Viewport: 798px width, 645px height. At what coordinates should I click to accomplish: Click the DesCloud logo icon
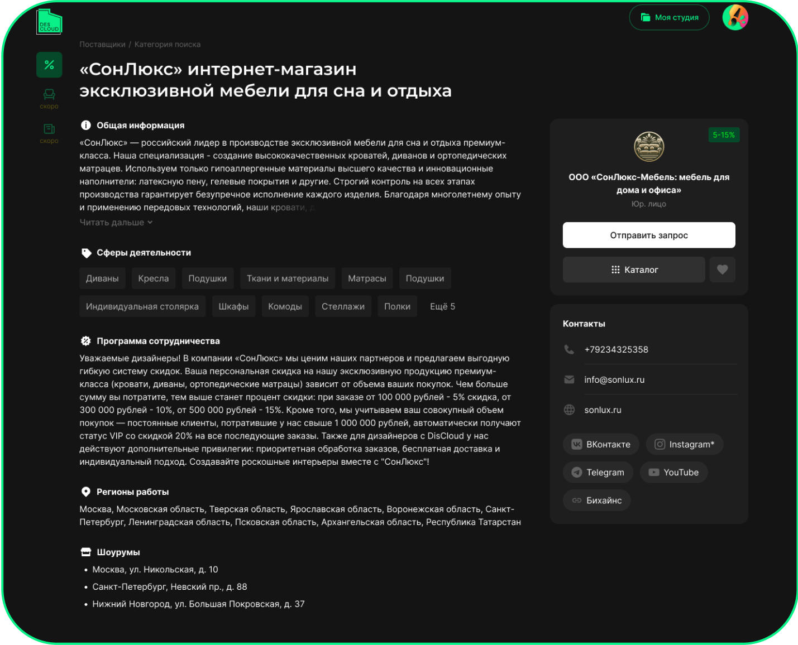click(49, 22)
